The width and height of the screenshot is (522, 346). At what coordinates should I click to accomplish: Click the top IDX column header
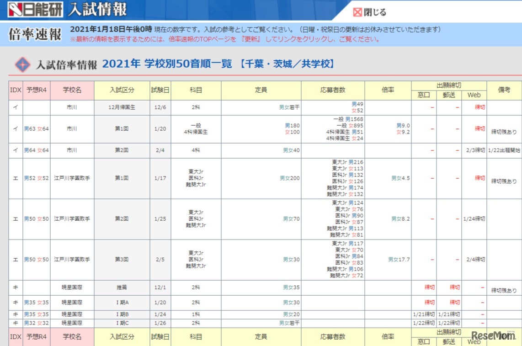point(16,90)
